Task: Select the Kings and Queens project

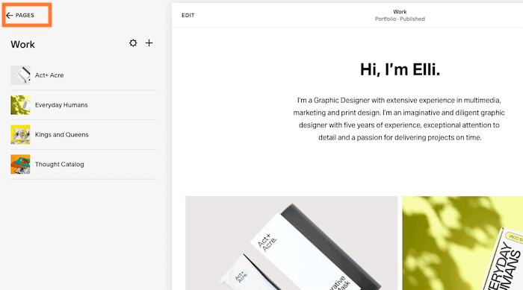Action: coord(84,134)
